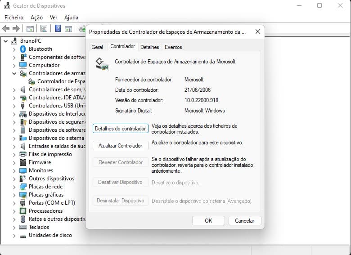Click the Back arrow in the toolbar

(6, 29)
